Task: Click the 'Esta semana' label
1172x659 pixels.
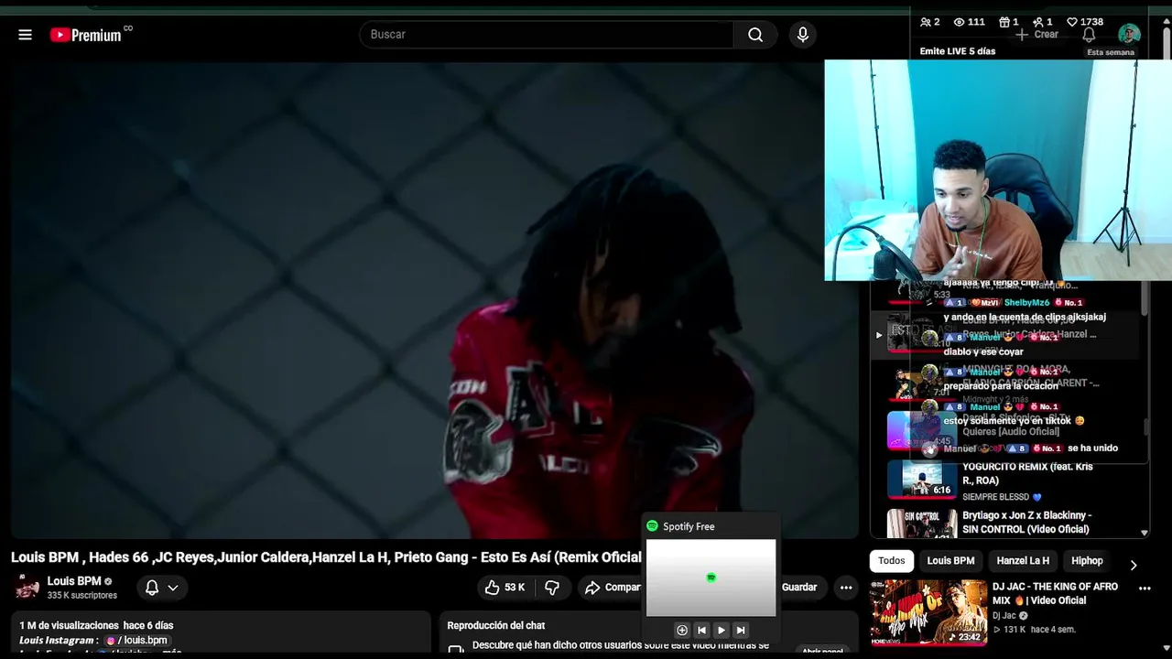Action: (x=1111, y=52)
